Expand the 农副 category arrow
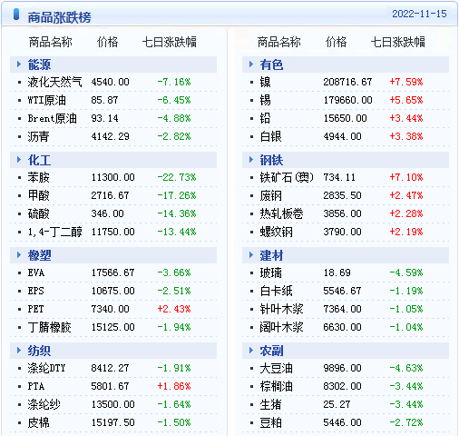The width and height of the screenshot is (459, 436). (251, 351)
